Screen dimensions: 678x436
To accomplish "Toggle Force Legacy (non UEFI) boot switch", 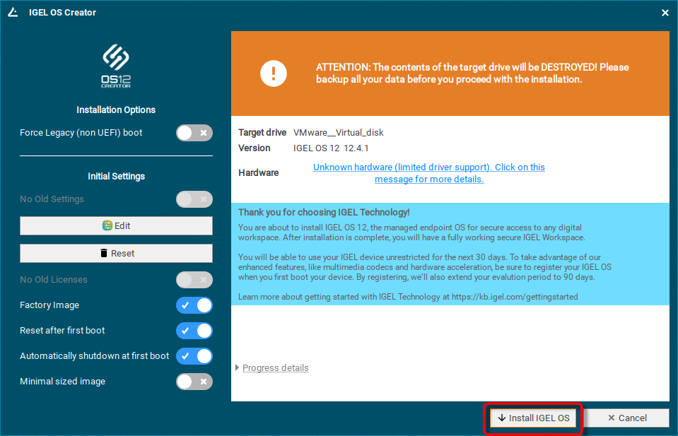I will click(x=194, y=133).
